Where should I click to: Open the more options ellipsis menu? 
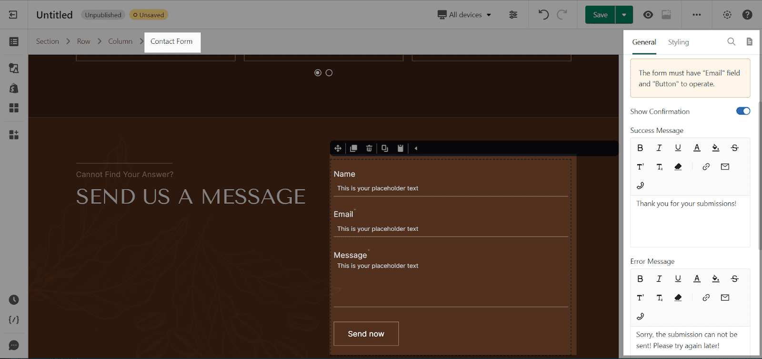click(x=697, y=15)
